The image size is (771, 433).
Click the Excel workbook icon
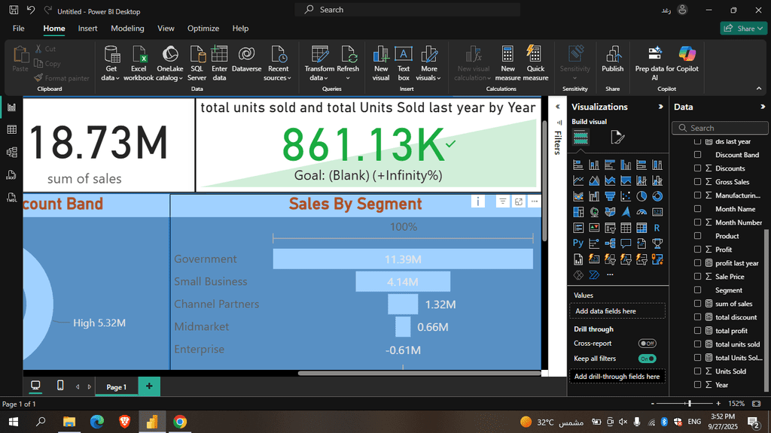point(139,54)
